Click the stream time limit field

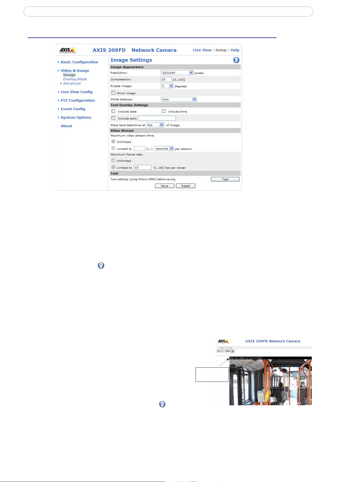pos(139,149)
